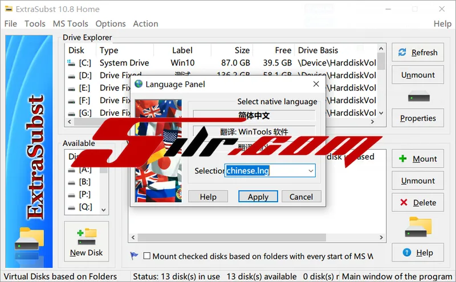Click the 翻译: WinTools 软件 text

click(254, 132)
